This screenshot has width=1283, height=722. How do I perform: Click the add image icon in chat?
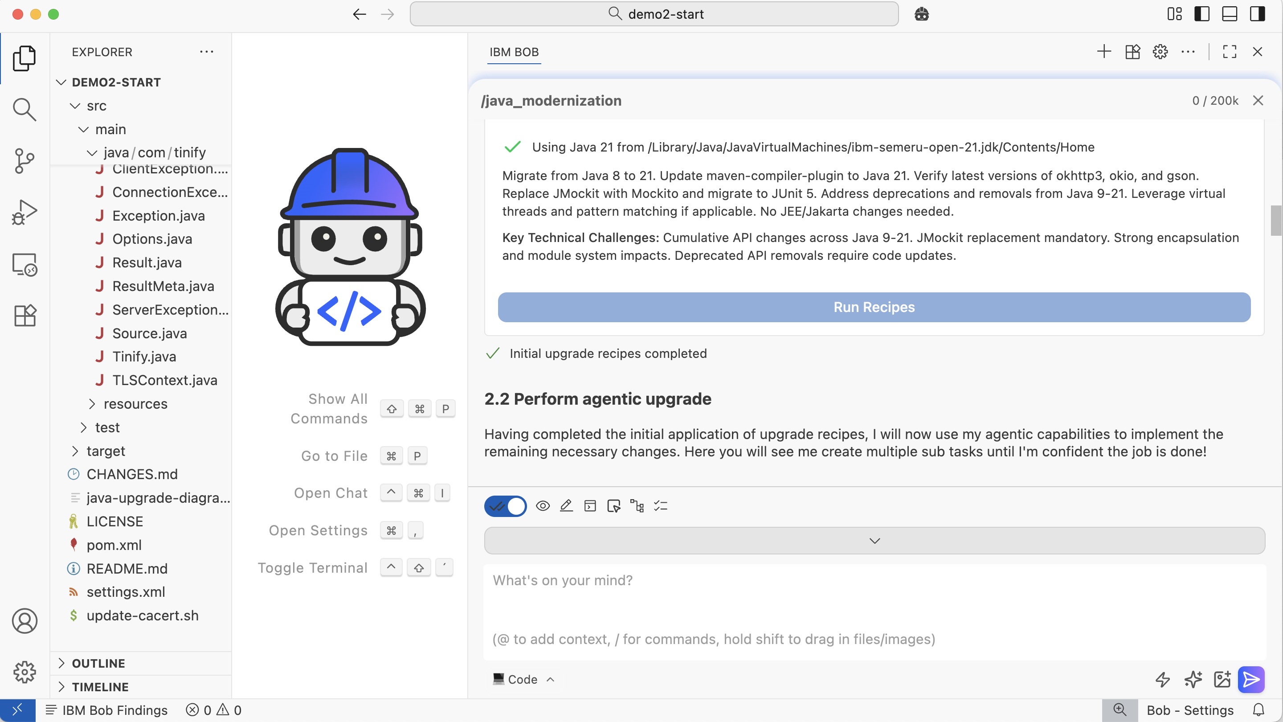point(1222,679)
